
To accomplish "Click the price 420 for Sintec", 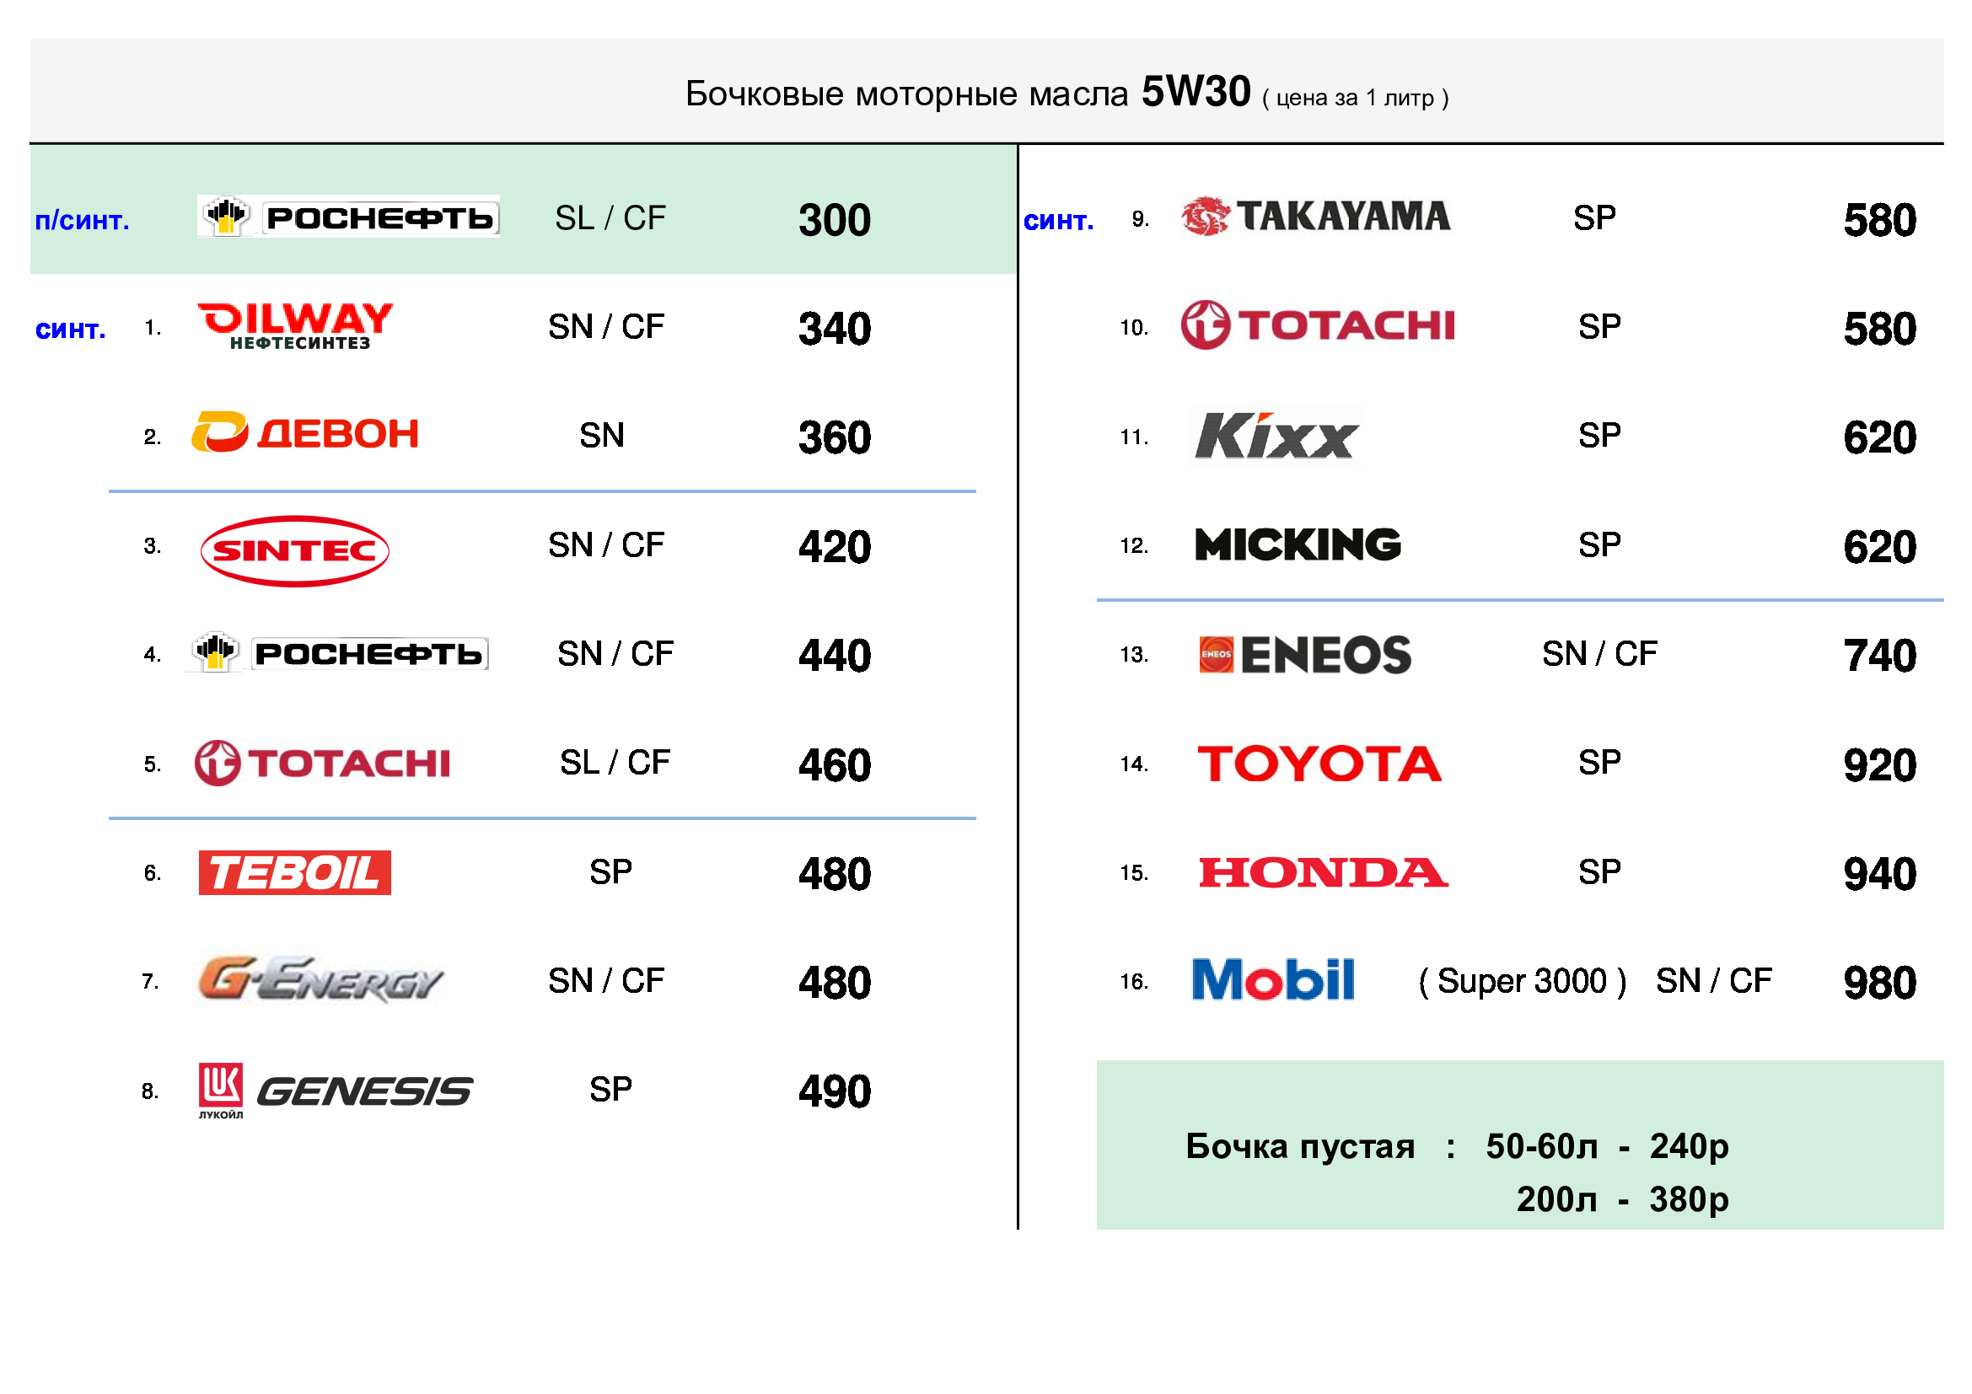I will click(834, 548).
